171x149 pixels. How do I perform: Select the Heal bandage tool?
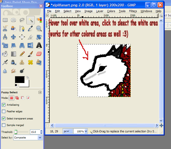(x=31, y=62)
